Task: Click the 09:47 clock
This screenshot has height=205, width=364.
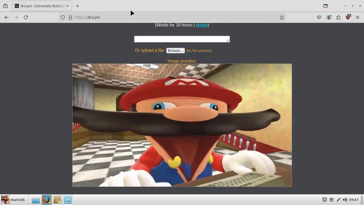Action: pyautogui.click(x=354, y=200)
